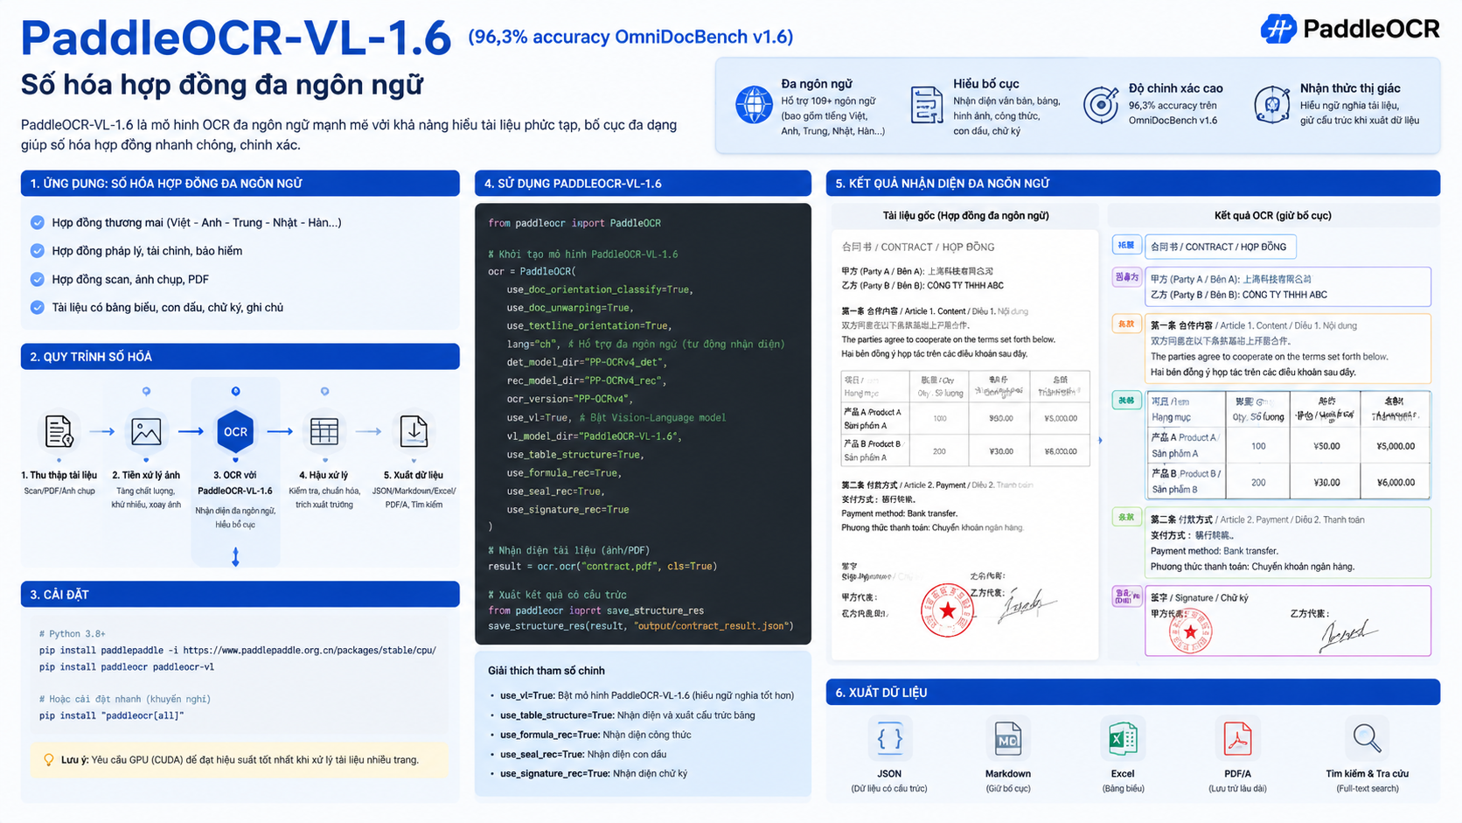
Task: Click the section header 2. QUY TRÌNH SỐ HÓA
Action: point(240,357)
